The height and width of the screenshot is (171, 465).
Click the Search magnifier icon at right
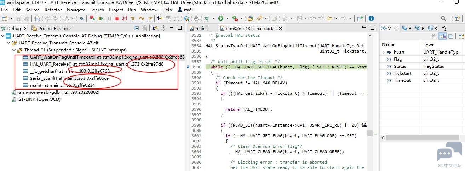tap(443, 18)
